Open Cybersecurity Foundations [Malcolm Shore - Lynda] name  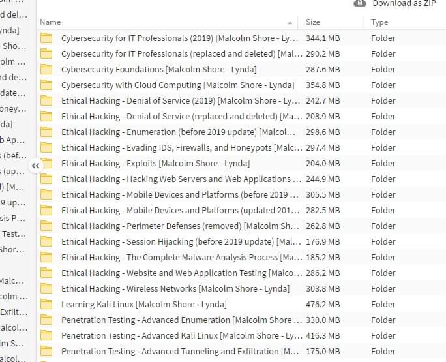click(158, 69)
